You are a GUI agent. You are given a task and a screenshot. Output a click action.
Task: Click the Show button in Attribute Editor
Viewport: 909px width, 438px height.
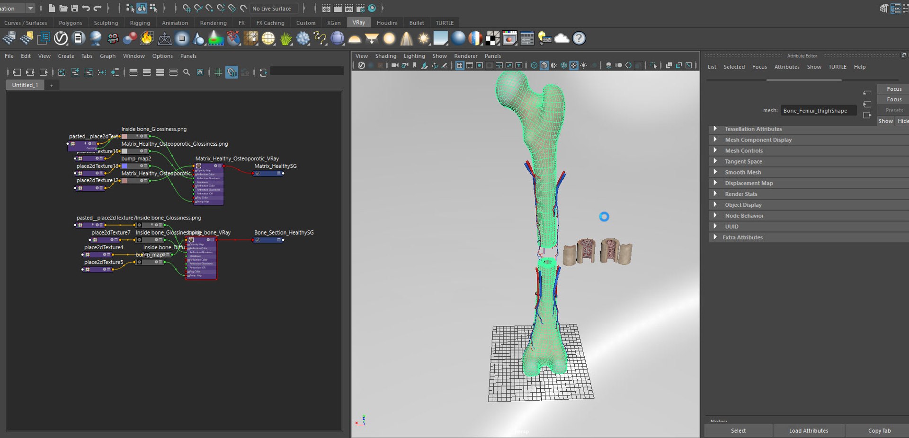point(885,121)
